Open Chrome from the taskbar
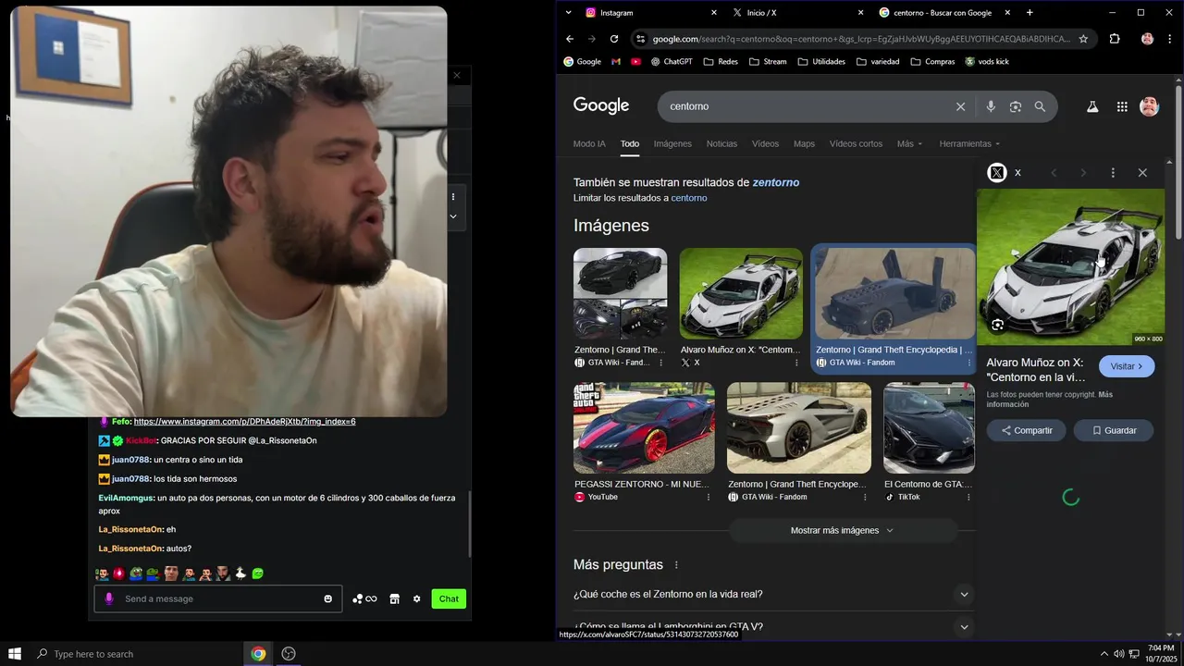The height and width of the screenshot is (666, 1184). tap(258, 654)
